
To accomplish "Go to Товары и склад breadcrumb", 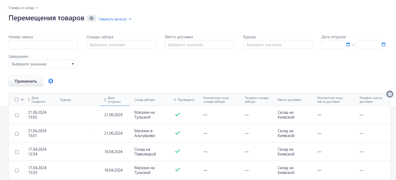I will tap(23, 8).
